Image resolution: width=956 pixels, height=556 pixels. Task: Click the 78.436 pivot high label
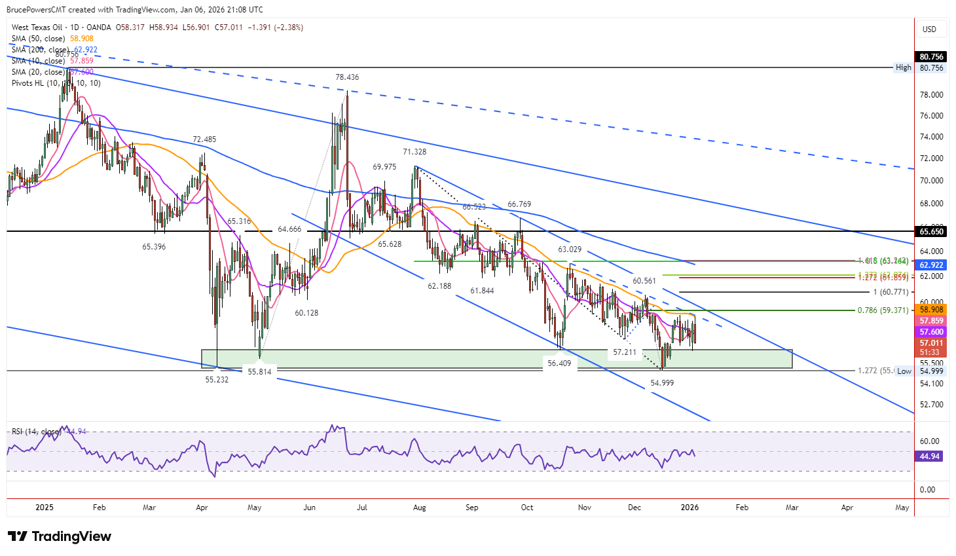[347, 77]
